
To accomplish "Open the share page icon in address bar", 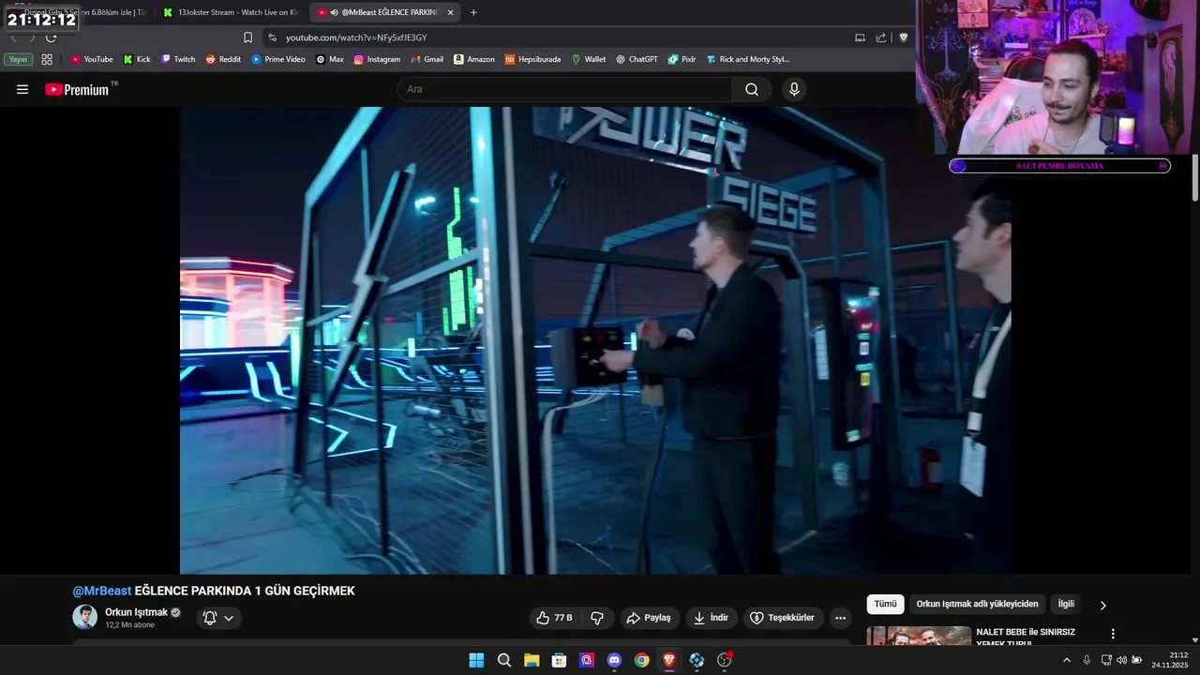I will click(881, 37).
